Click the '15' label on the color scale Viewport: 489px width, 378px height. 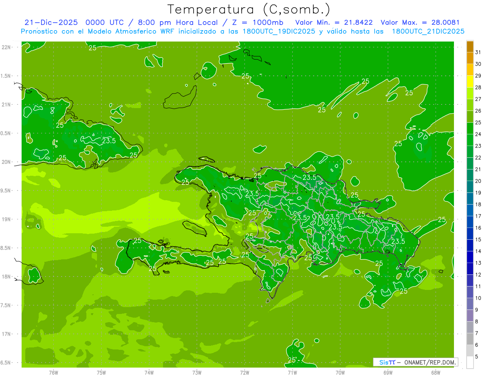click(x=478, y=240)
